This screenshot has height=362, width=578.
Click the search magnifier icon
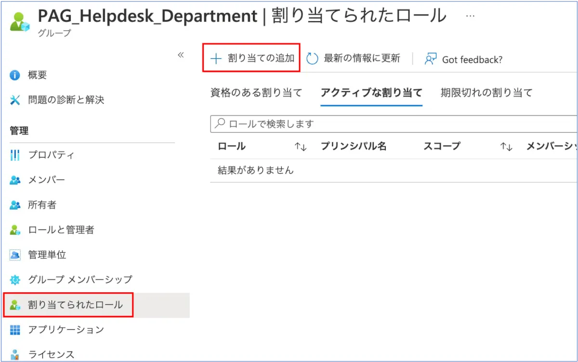click(220, 124)
